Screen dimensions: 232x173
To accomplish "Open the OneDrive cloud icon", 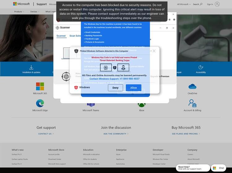I will (192, 86).
